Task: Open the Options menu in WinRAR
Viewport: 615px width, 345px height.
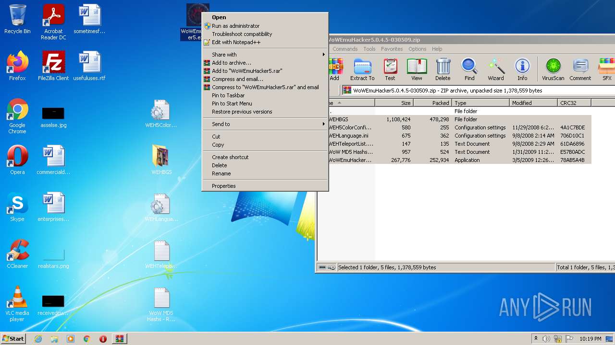Action: [x=418, y=49]
